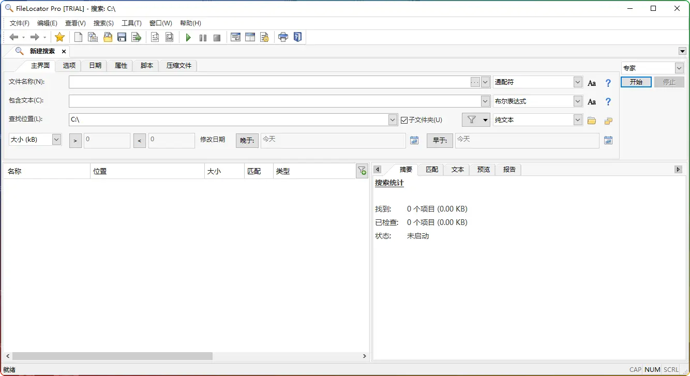Click the results list horizontal scrollbar
Viewport: 690px width, 376px height.
(112, 356)
